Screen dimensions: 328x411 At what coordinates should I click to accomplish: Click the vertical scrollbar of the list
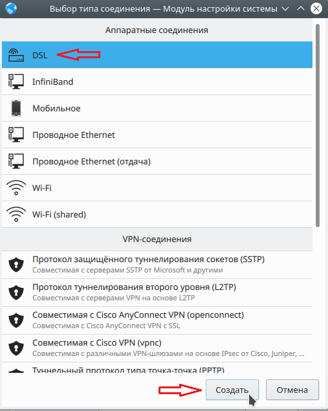click(318, 126)
